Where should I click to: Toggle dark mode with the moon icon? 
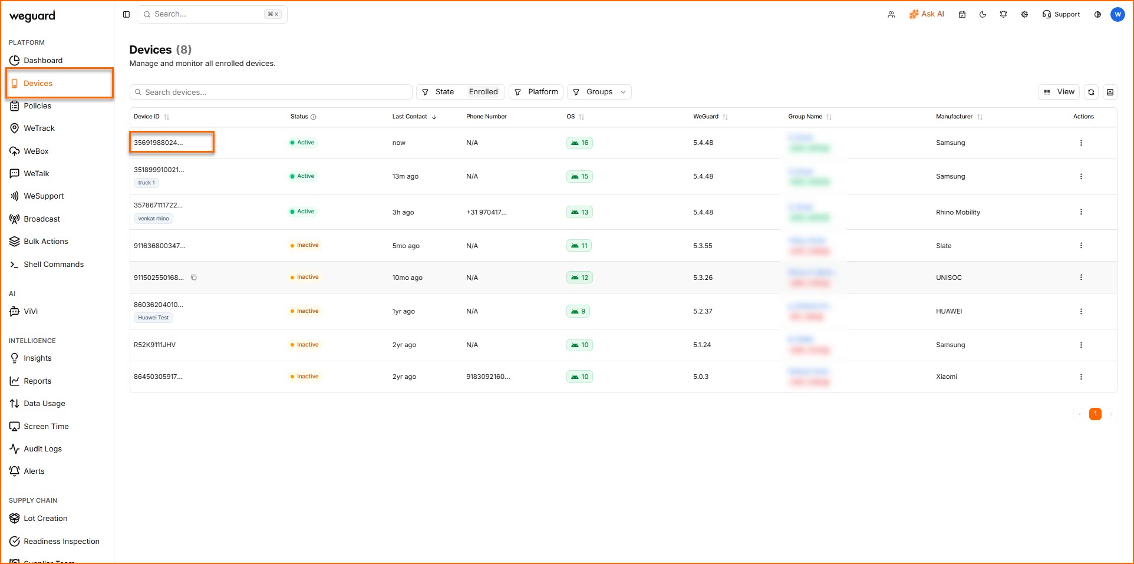983,15
